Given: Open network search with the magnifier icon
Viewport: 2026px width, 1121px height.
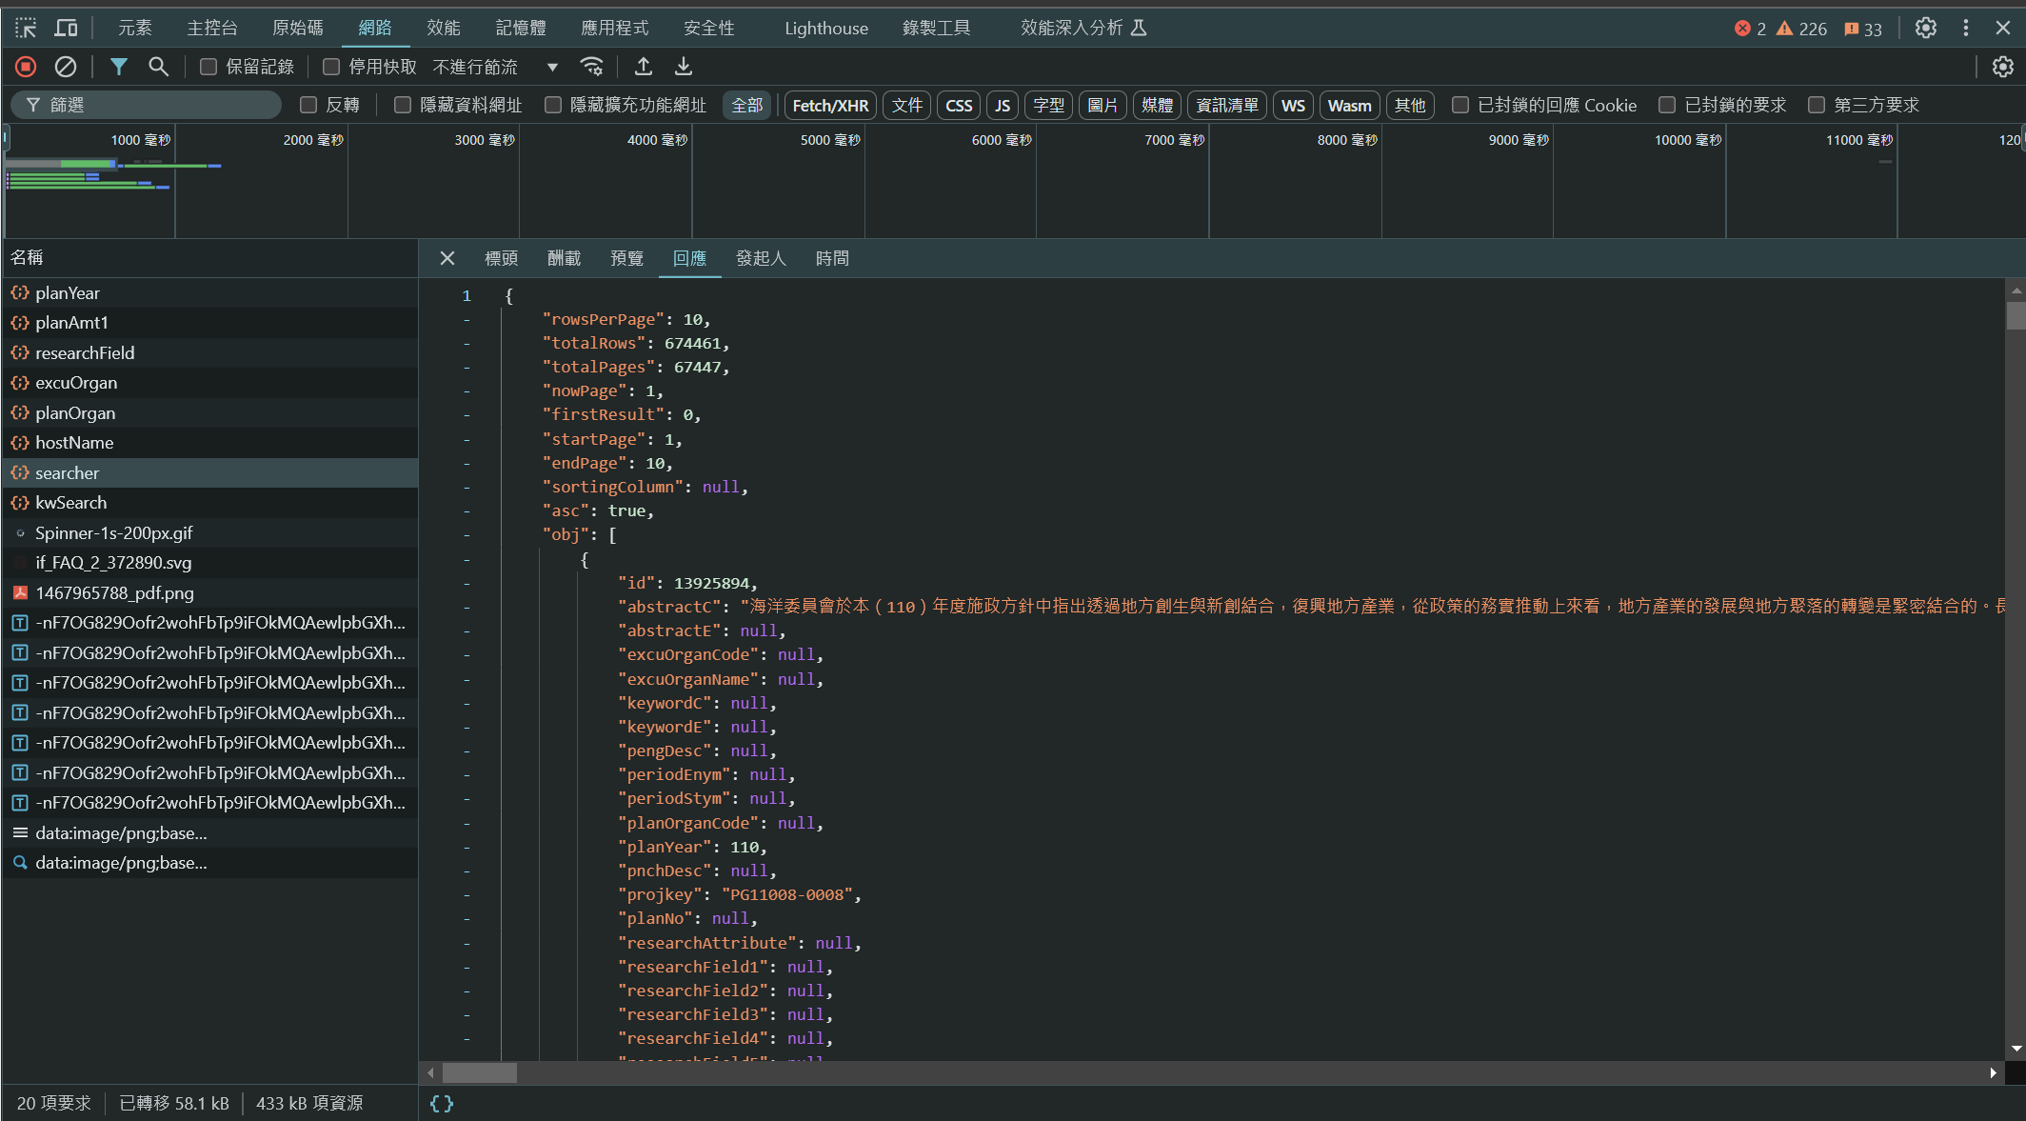Looking at the screenshot, I should 158,67.
